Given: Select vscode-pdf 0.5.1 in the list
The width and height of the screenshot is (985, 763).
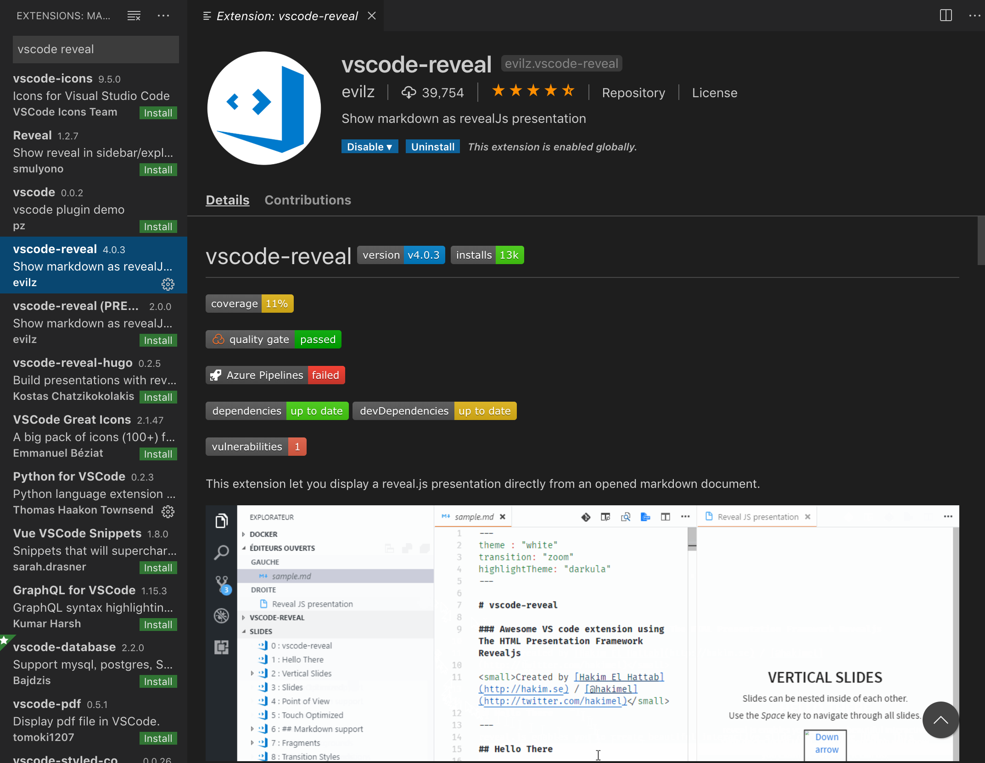Looking at the screenshot, I should (x=94, y=720).
